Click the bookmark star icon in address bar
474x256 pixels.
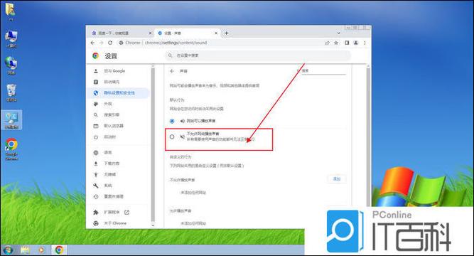coord(336,43)
